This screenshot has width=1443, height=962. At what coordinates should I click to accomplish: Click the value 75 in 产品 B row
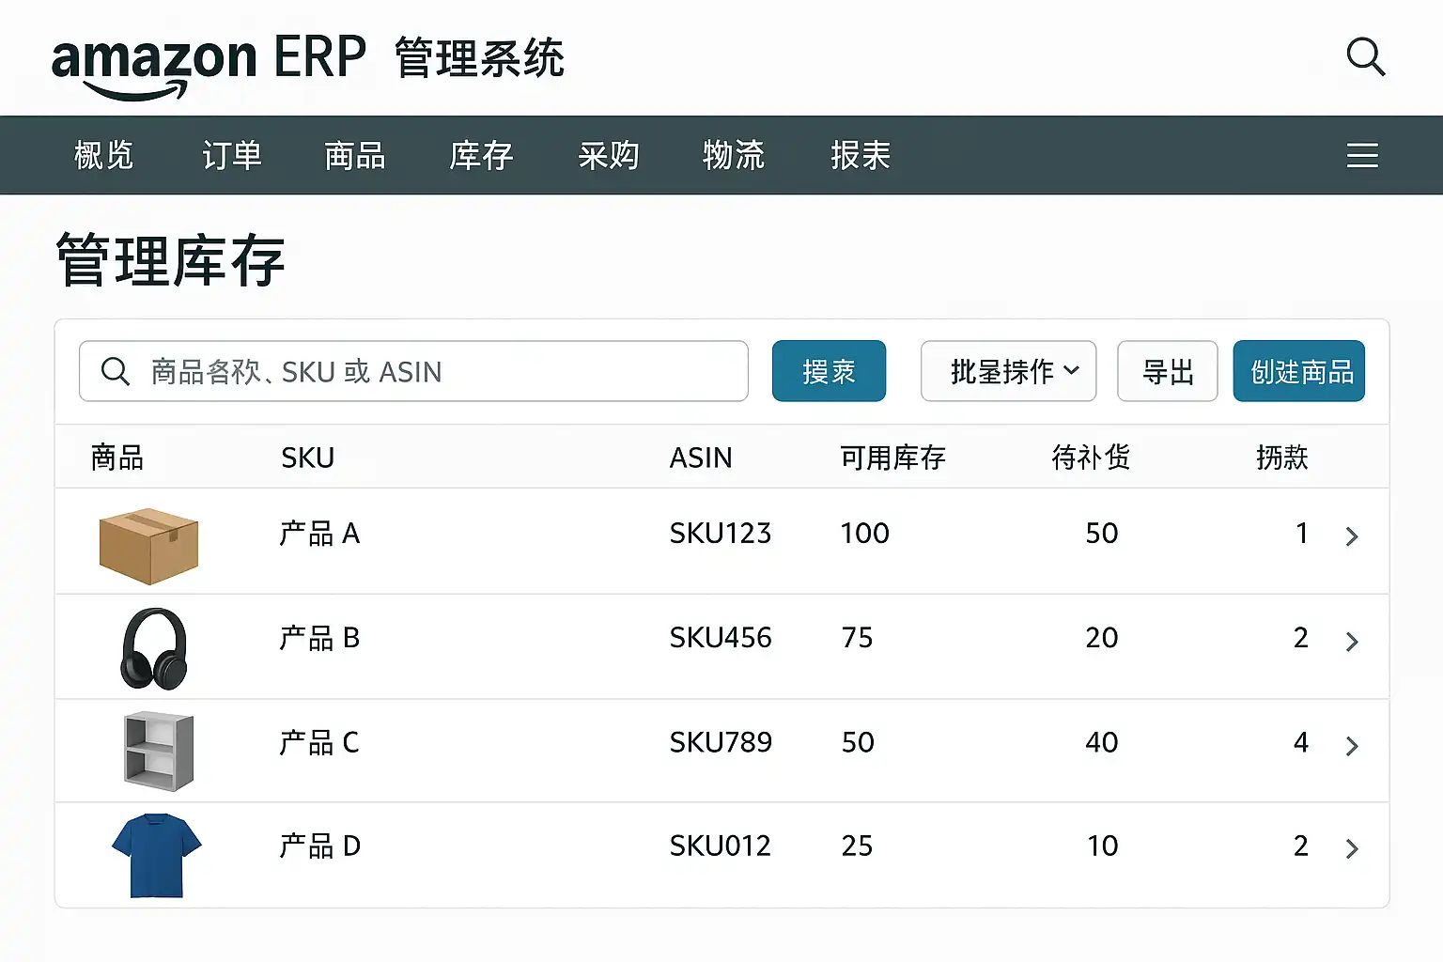pyautogui.click(x=857, y=638)
